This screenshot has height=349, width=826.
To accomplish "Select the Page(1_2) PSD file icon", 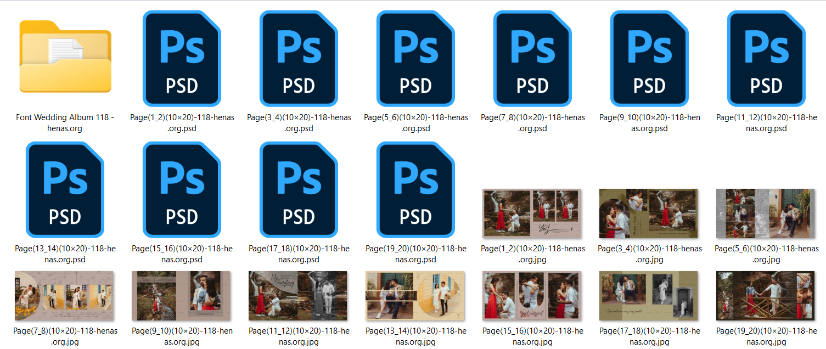I will point(182,58).
